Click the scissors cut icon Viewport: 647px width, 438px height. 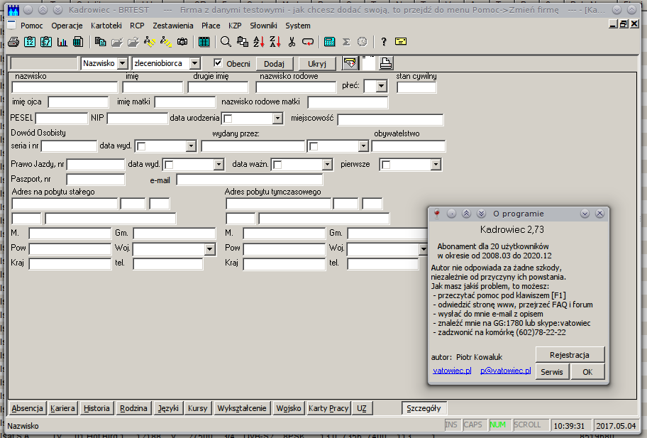[x=292, y=42]
